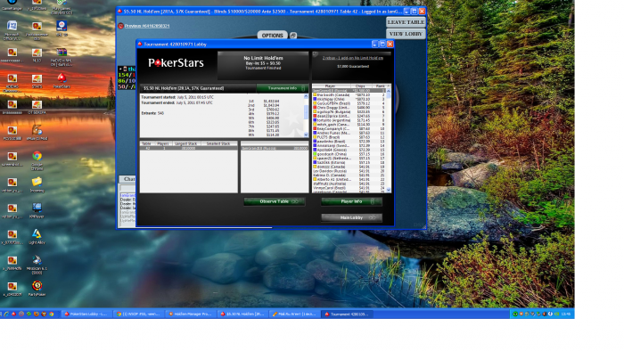Click the Player Info button
The height and width of the screenshot is (351, 624).
point(351,201)
